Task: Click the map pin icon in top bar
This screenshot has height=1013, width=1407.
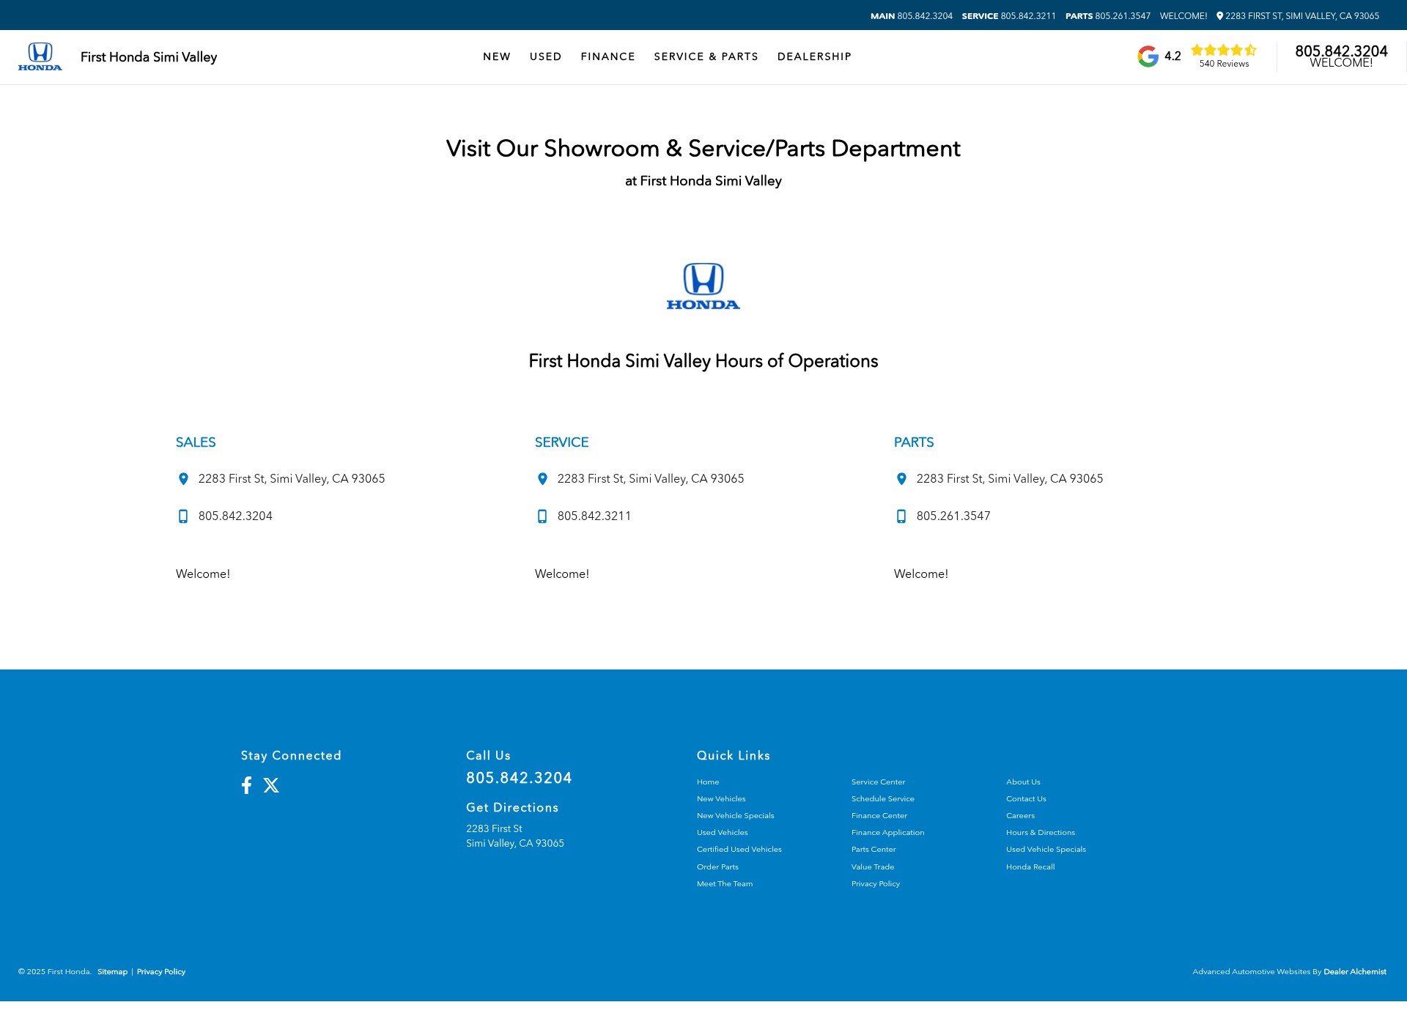Action: pos(1219,15)
